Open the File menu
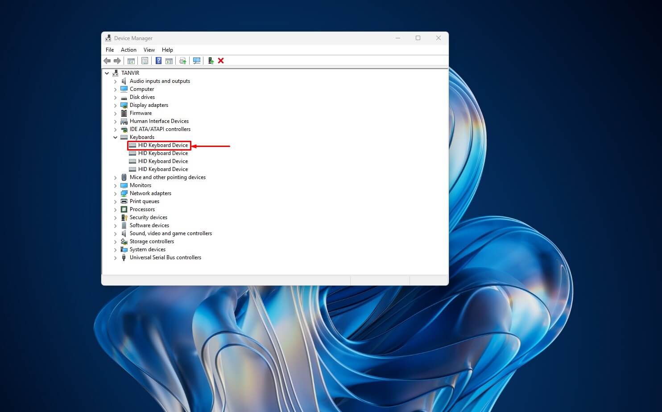The image size is (662, 412). coord(110,50)
